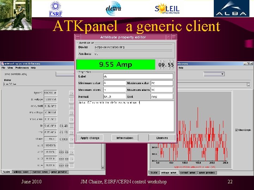Open the File menu in left ATKPanel window

pyautogui.click(x=4, y=68)
